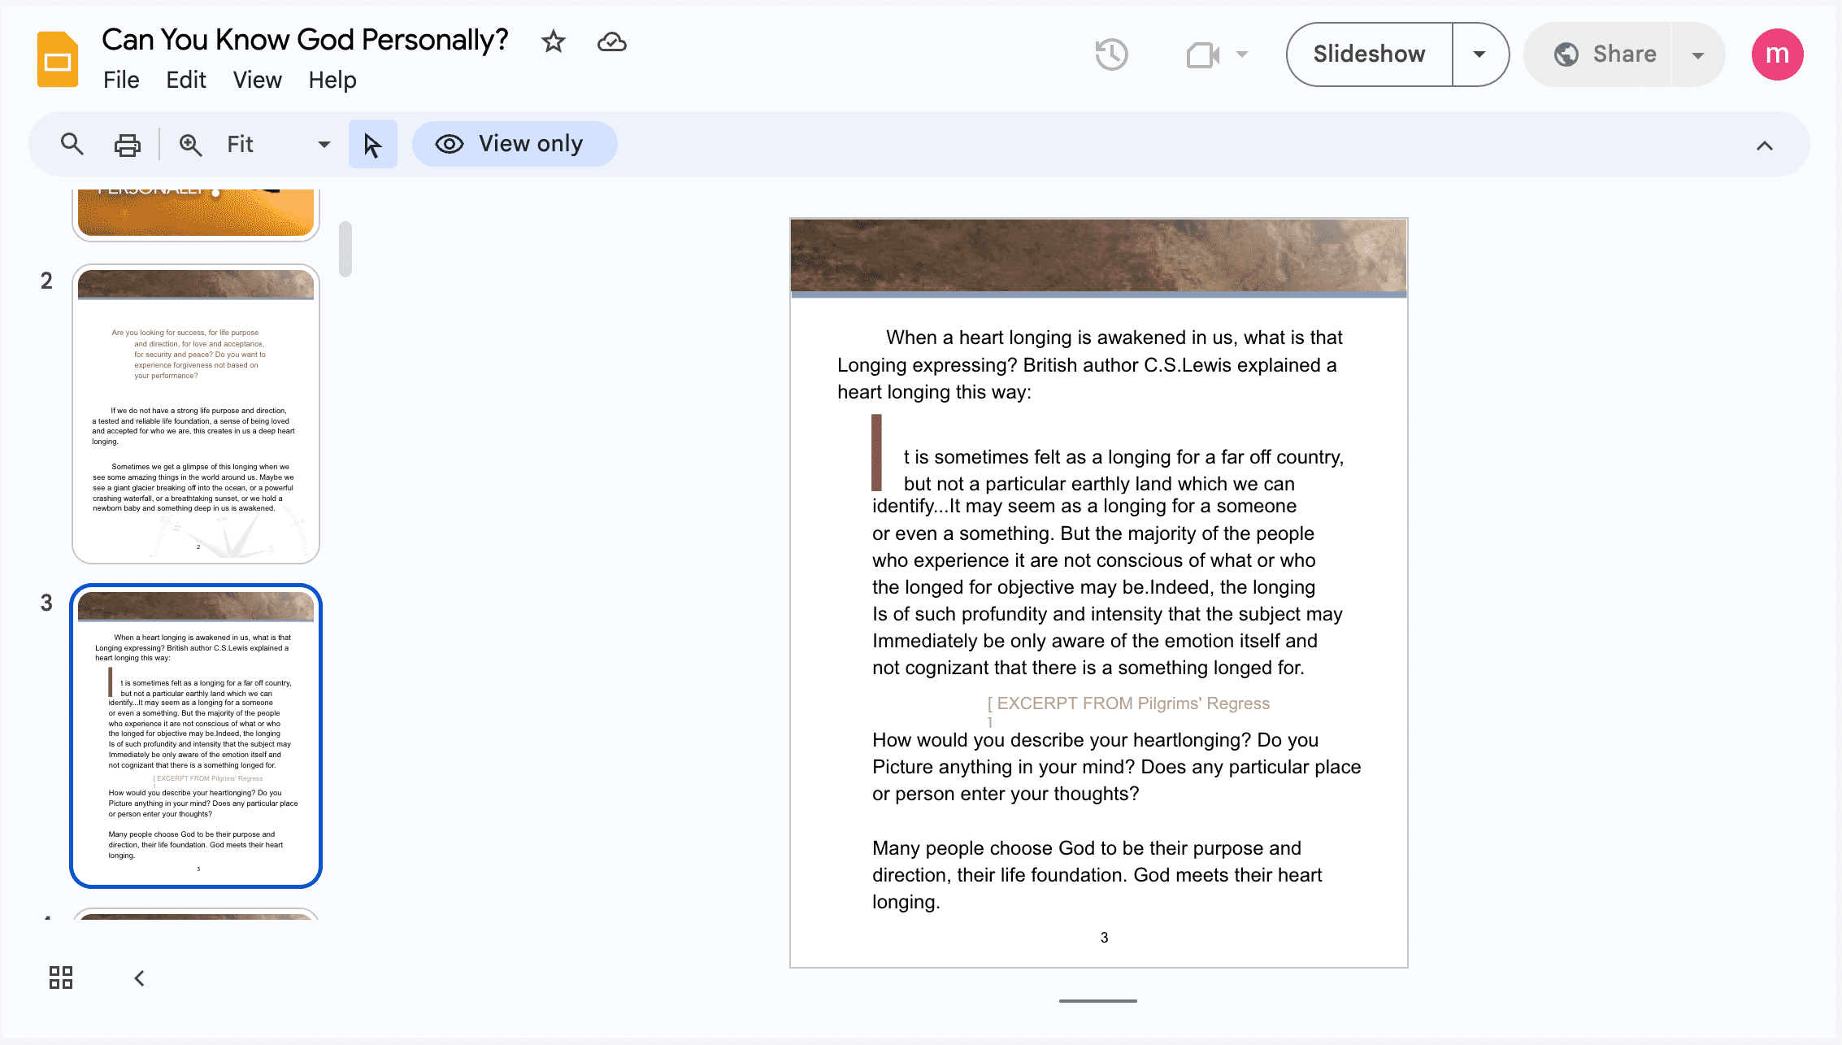Star this presentation

(554, 41)
